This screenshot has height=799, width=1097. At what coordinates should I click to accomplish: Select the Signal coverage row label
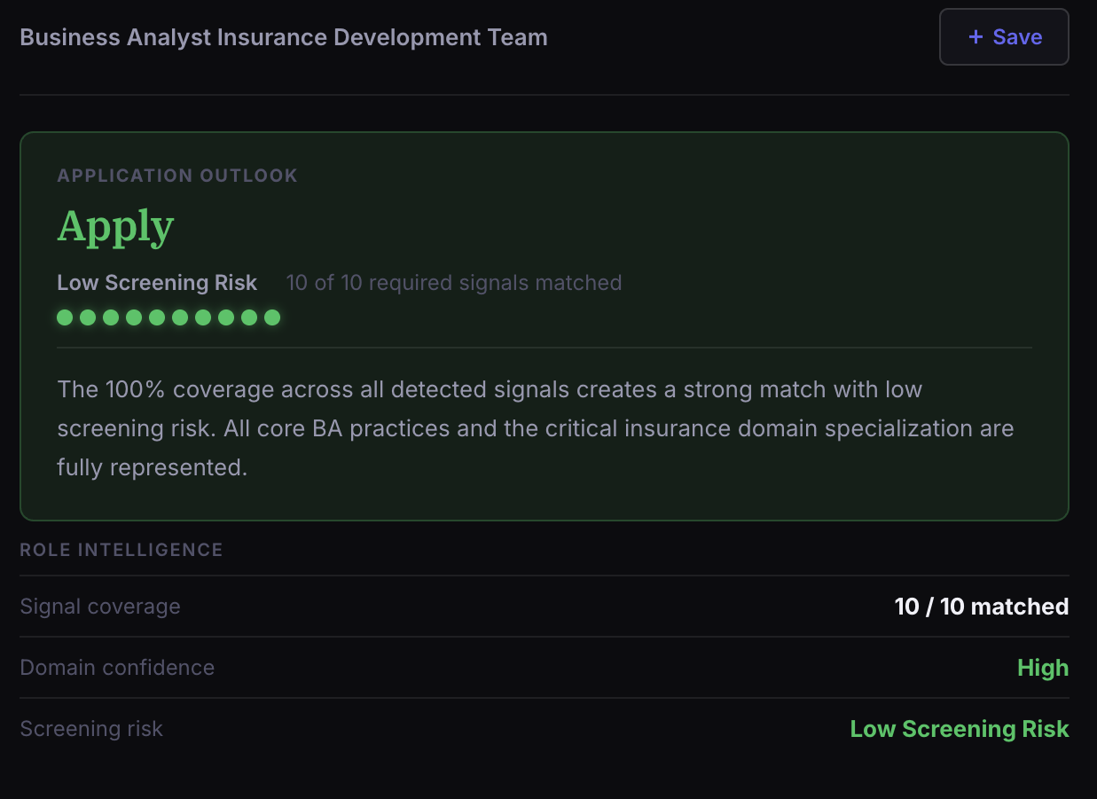(100, 607)
